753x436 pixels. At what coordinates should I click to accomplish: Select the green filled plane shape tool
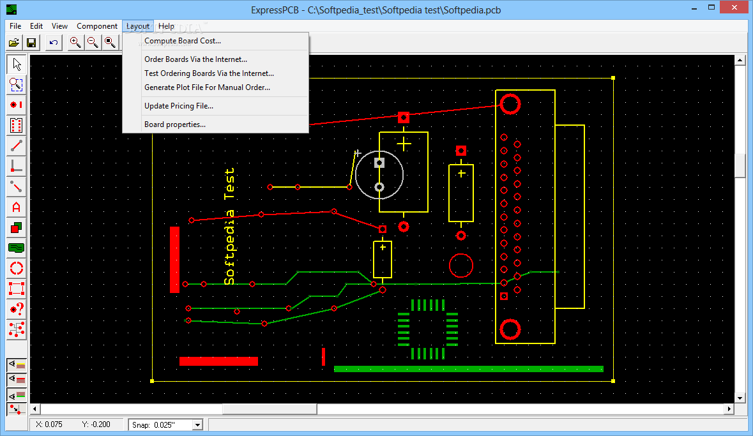tap(17, 248)
